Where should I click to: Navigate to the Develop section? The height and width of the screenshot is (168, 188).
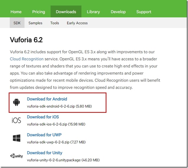pyautogui.click(x=118, y=12)
